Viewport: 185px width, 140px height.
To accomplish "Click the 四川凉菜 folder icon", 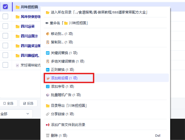I will (17, 27).
